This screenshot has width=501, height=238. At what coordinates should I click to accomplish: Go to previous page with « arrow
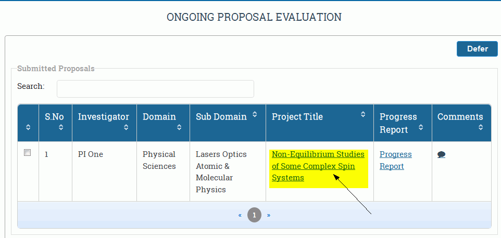(x=240, y=215)
